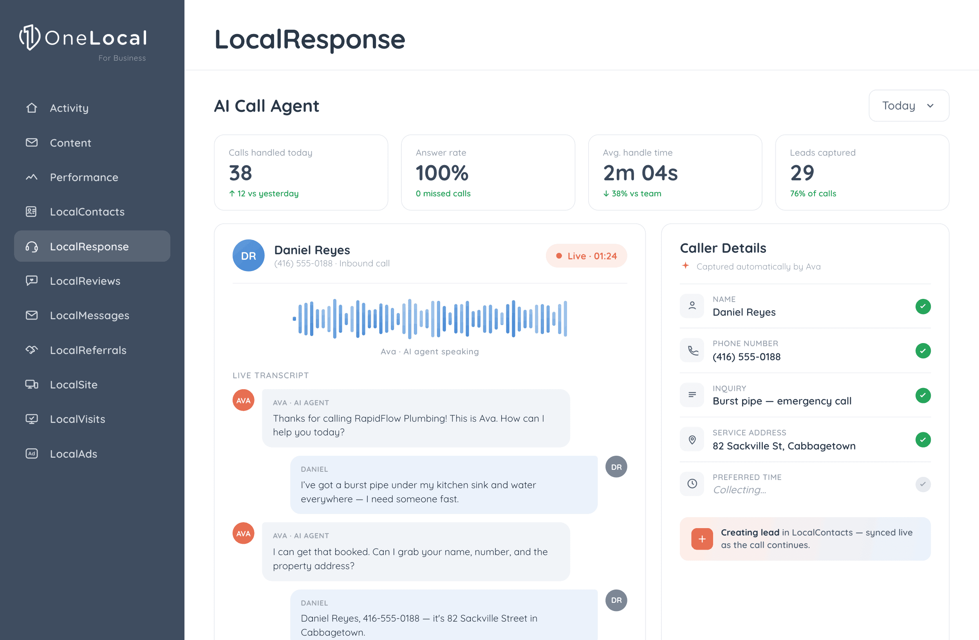This screenshot has height=640, width=979.
Task: Click 'Ava · AI agent speaking' label
Action: click(430, 351)
